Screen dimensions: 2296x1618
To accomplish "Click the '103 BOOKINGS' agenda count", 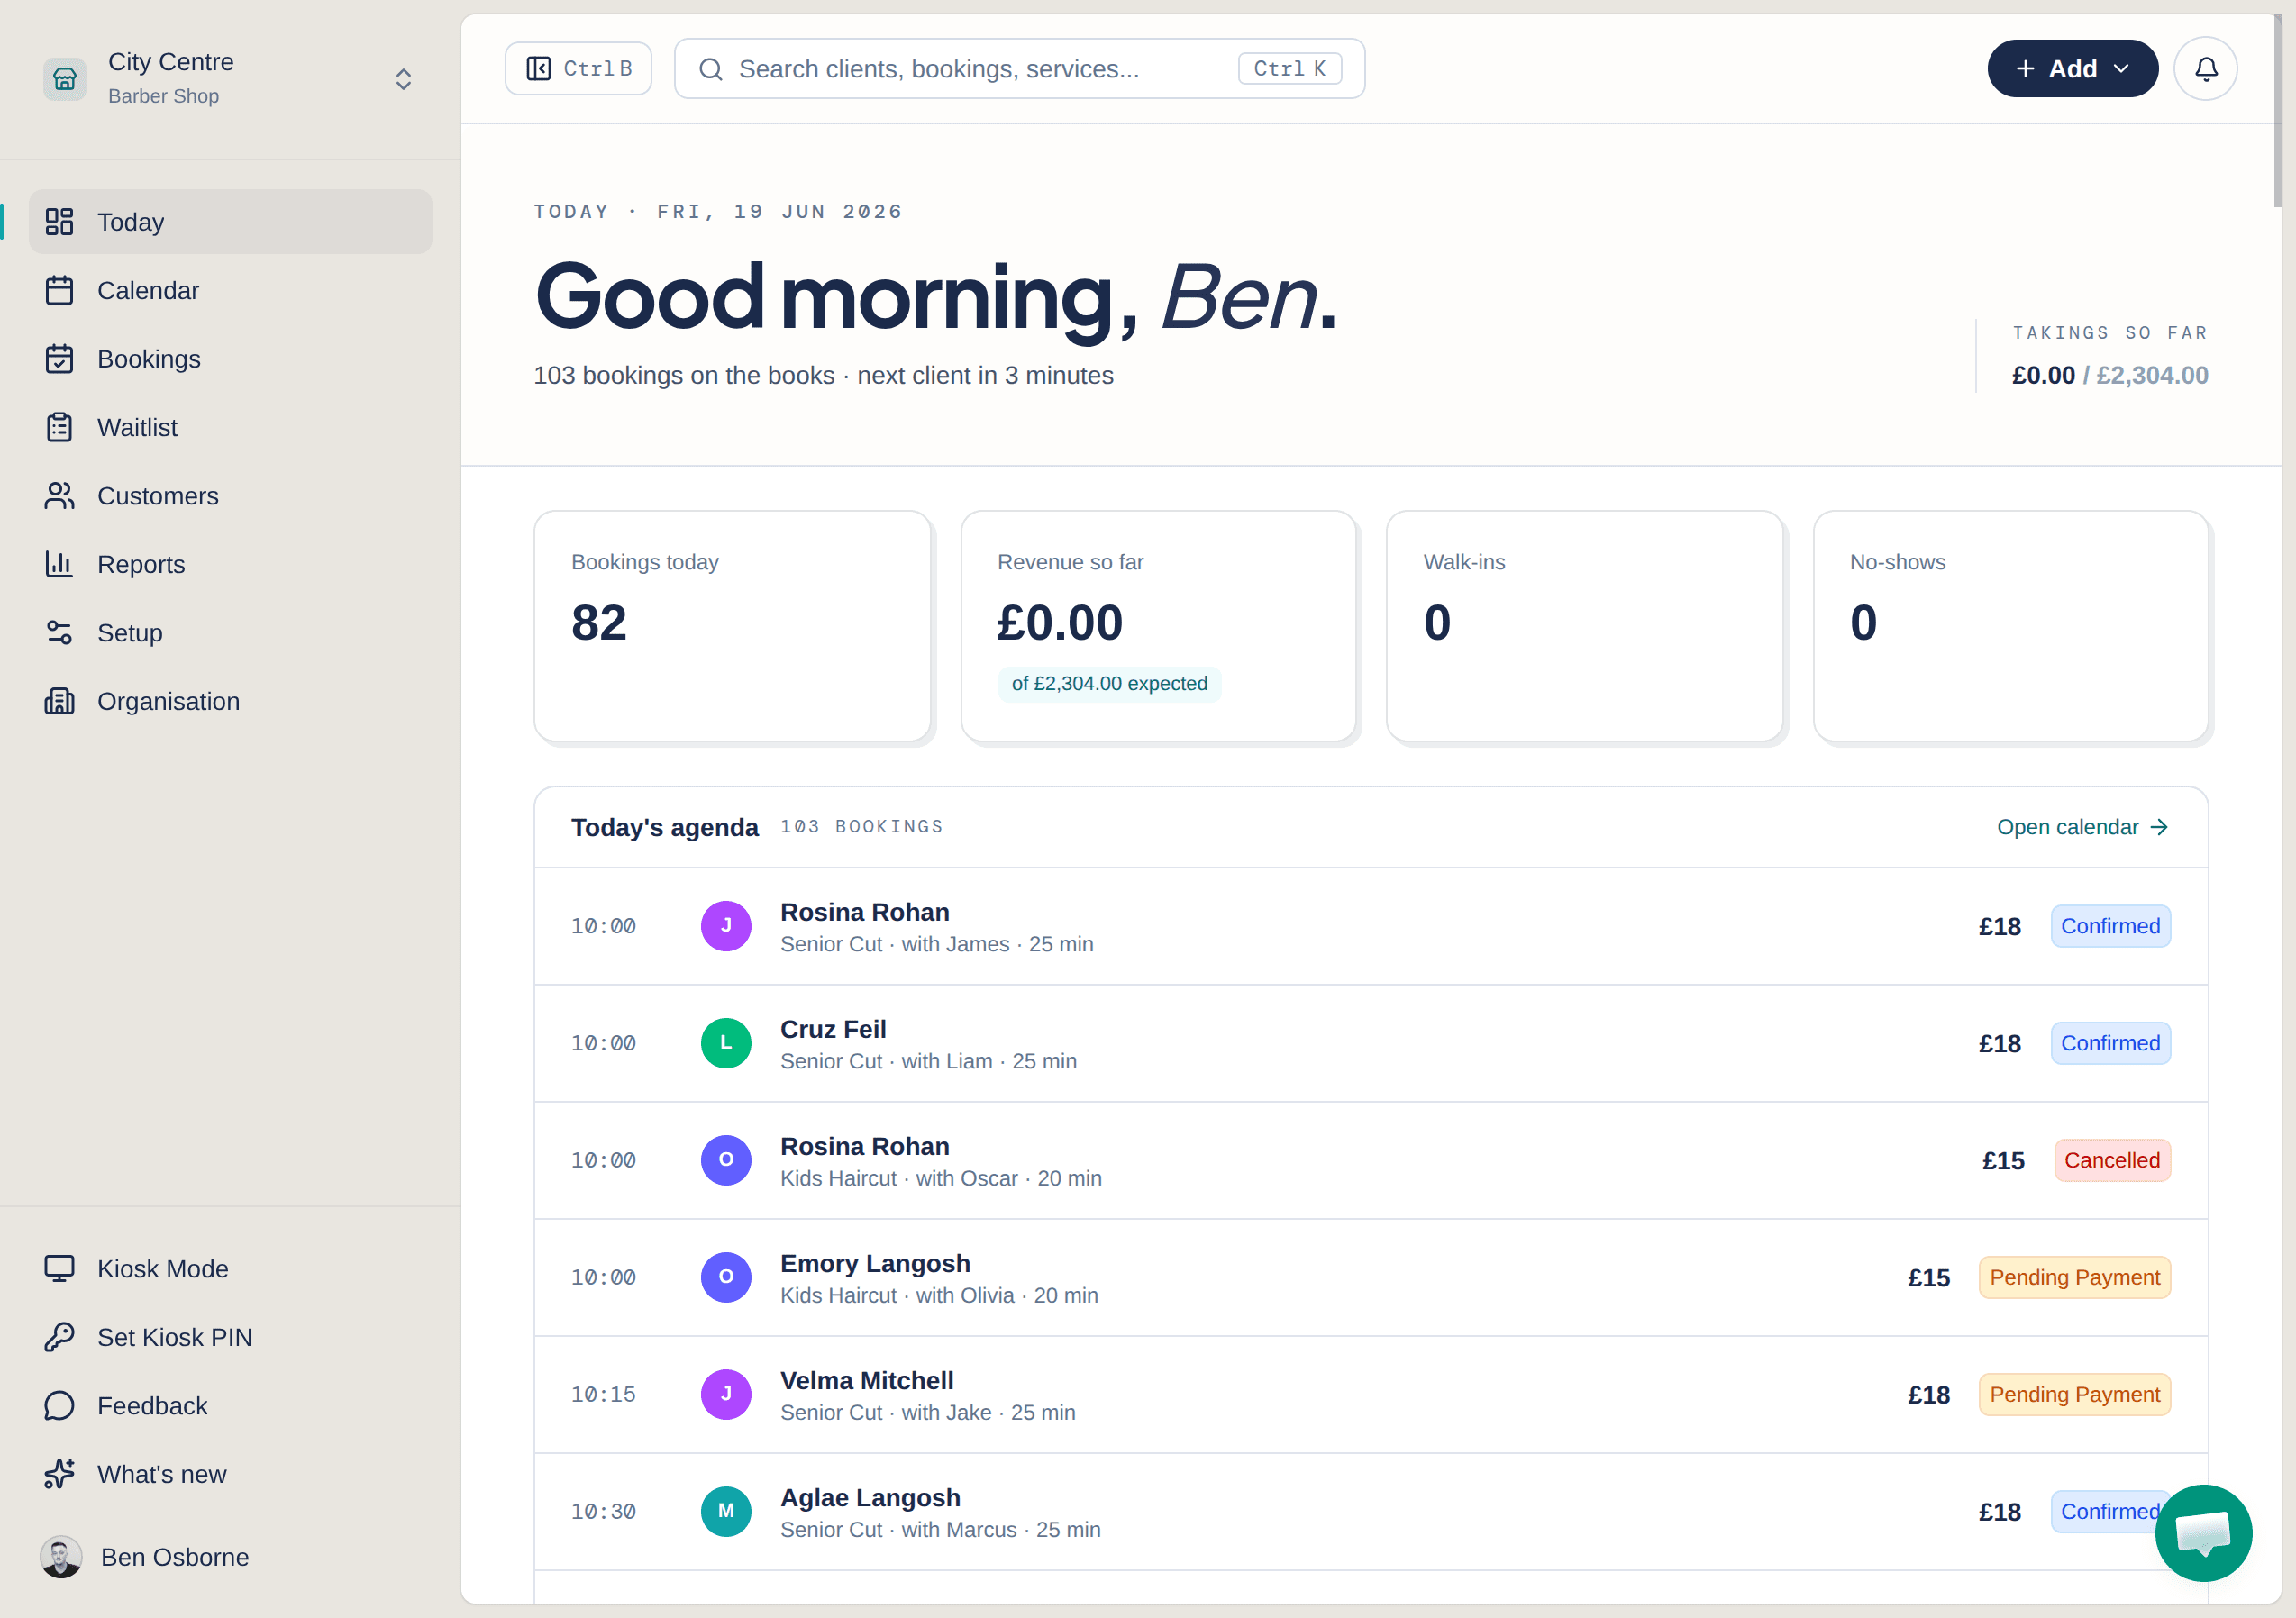I will pos(861,827).
